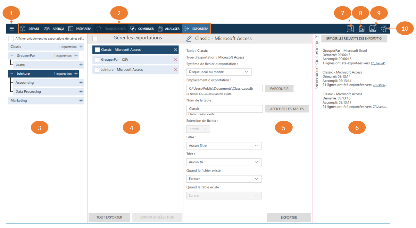The width and height of the screenshot is (416, 228).
Task: Open the settings gear icon
Action: (x=384, y=29)
